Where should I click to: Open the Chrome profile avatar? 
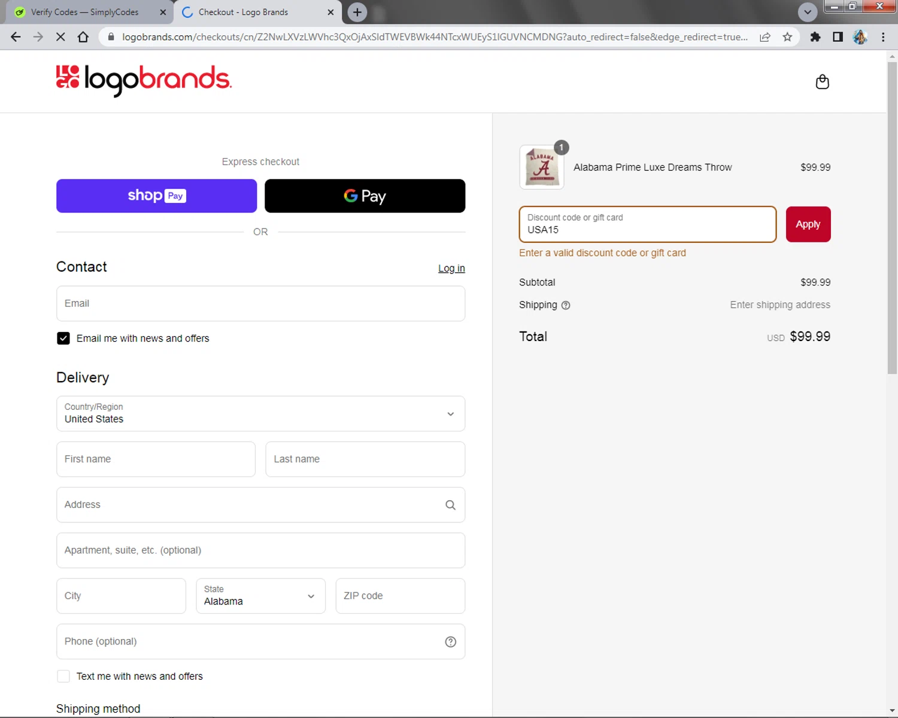860,37
